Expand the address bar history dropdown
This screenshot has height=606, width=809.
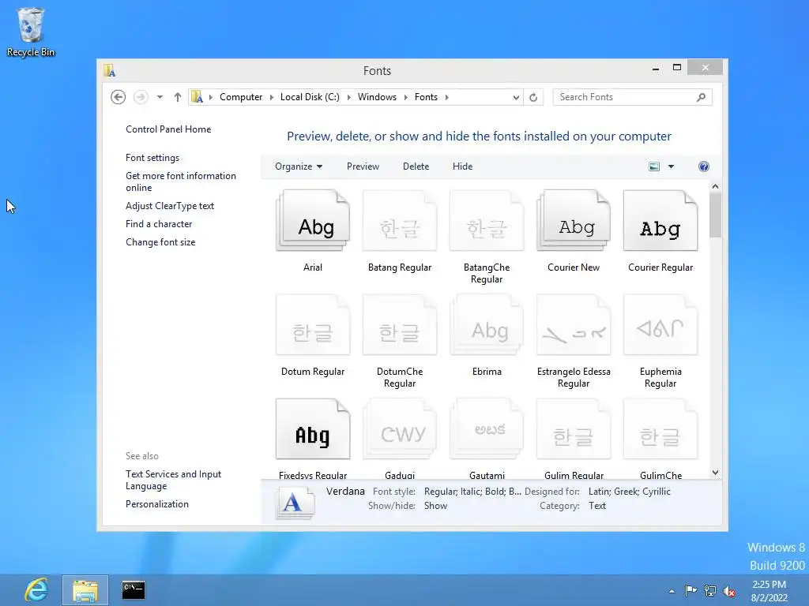pos(515,97)
